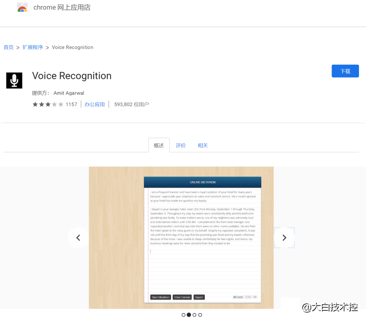Screen dimensions: 366x320
Task: Go to previous screenshot with left arrow
Action: (78, 238)
